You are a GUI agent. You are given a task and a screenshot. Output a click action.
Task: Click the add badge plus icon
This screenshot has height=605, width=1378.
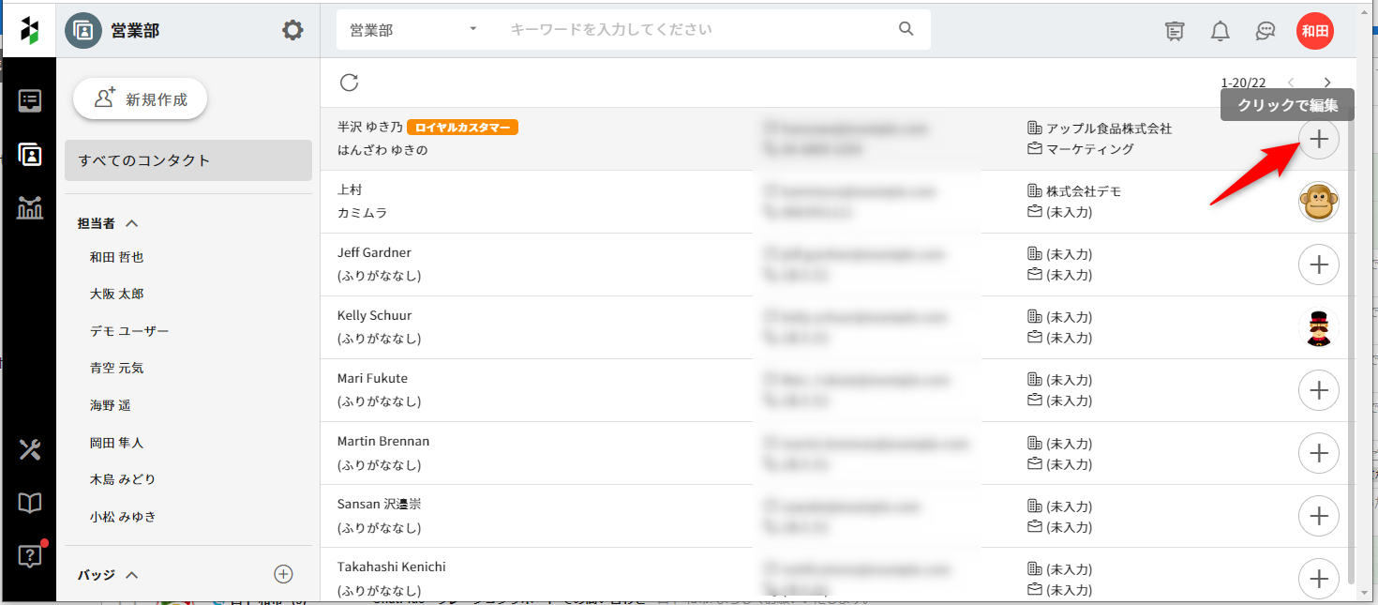[x=283, y=574]
